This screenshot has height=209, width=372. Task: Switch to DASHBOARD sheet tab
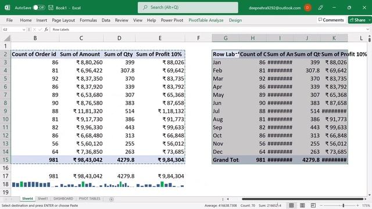click(x=63, y=199)
